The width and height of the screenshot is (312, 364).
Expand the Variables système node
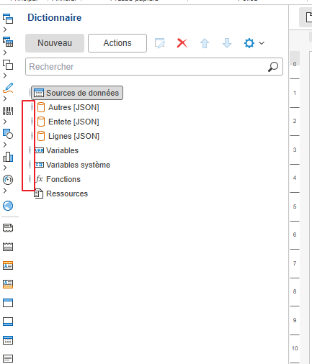click(x=30, y=165)
